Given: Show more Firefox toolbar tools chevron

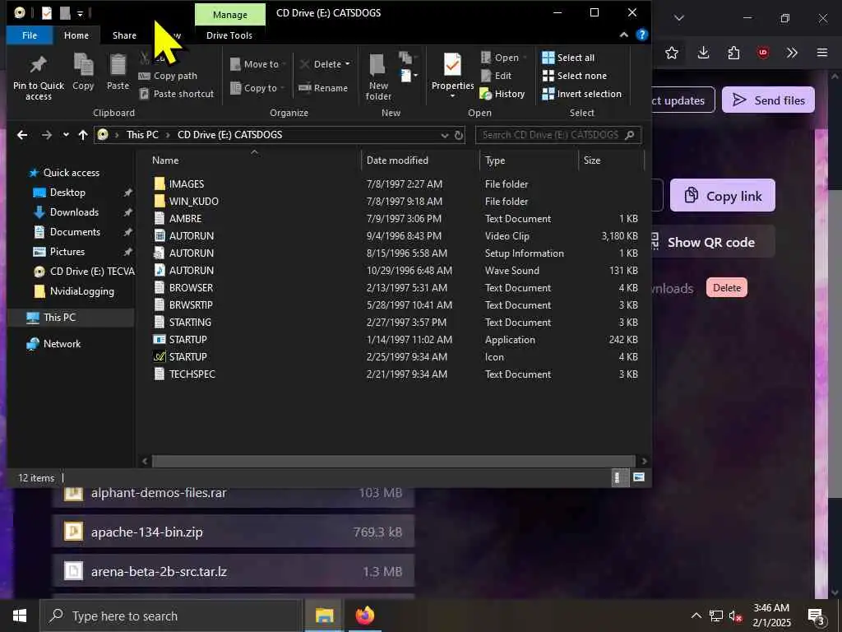Looking at the screenshot, I should point(792,53).
